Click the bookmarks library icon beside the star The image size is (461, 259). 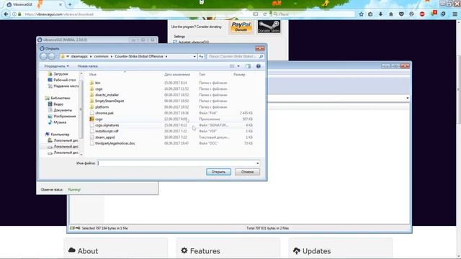(x=370, y=14)
